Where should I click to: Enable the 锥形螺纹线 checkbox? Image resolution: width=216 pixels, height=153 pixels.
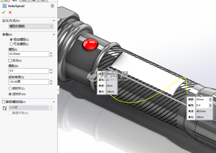[4, 102]
